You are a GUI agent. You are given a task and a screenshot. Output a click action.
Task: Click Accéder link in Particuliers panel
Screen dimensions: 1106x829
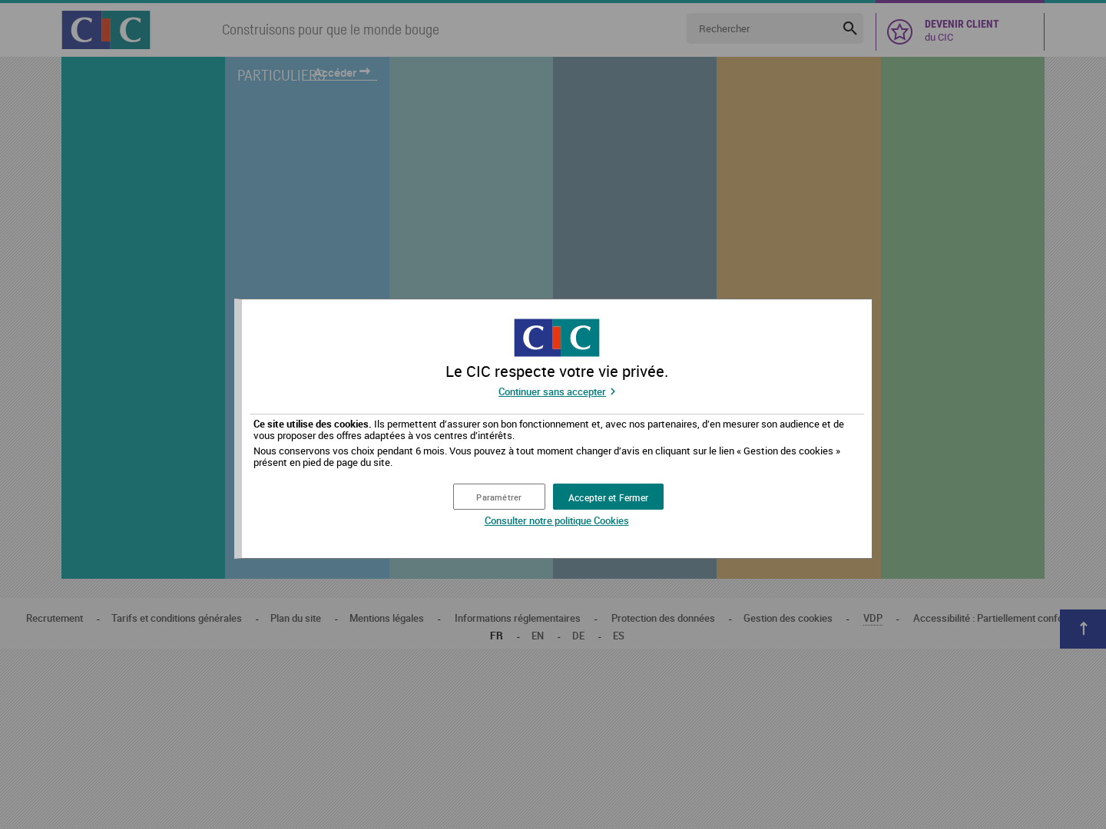coord(342,73)
